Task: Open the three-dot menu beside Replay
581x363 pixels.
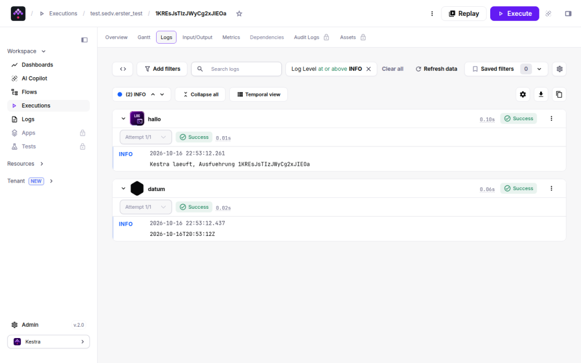Action: [432, 14]
